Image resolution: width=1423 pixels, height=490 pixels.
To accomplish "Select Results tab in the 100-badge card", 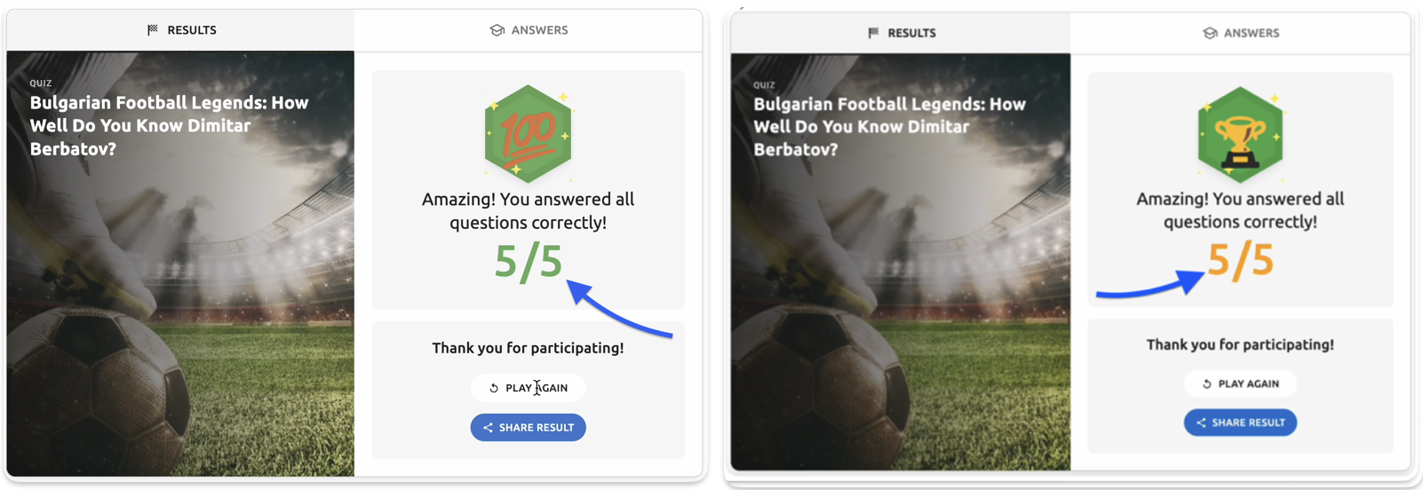I will pyautogui.click(x=181, y=30).
